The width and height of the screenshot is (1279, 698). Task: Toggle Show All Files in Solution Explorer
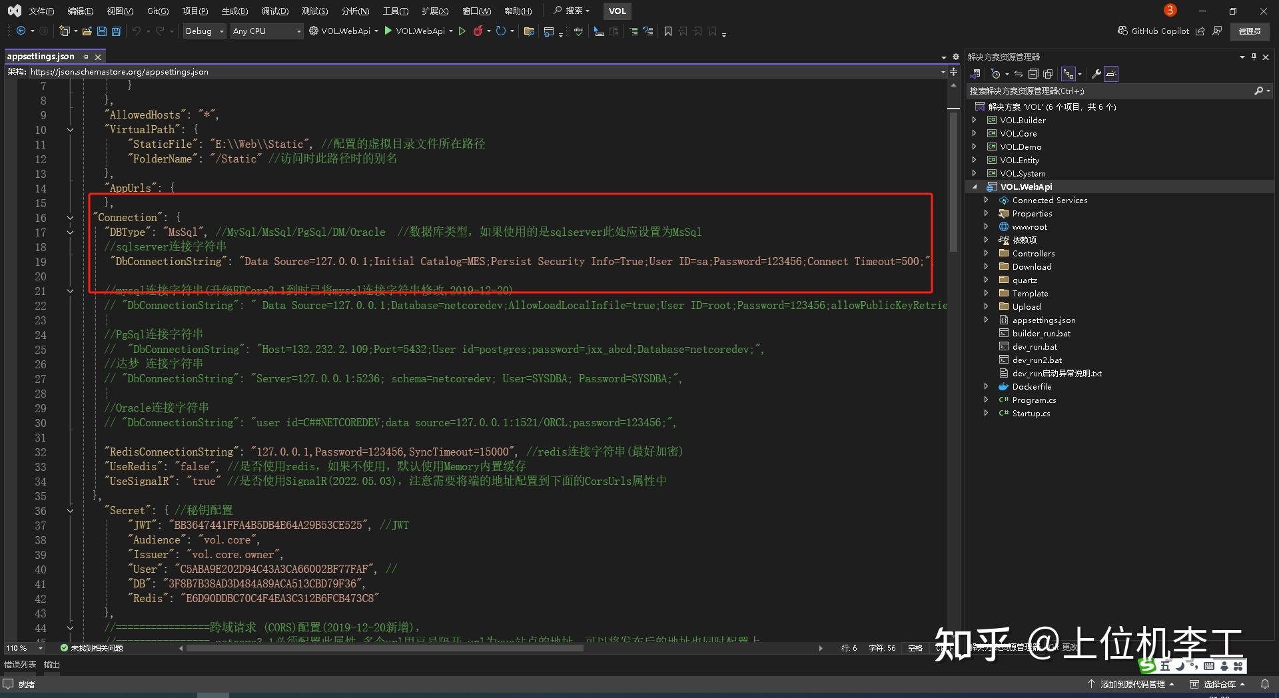1049,73
